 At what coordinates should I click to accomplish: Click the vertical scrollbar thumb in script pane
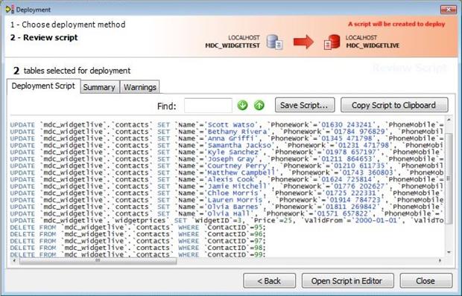449,178
